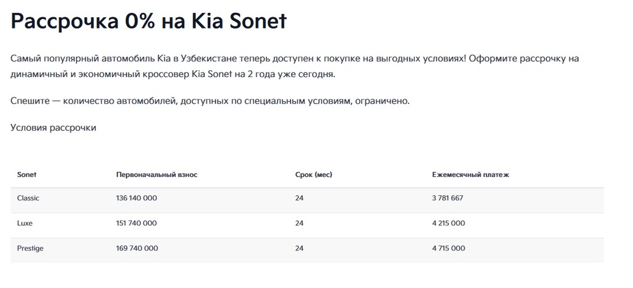Click the Первоначальный взнос column header
Viewport: 633px width, 288px height.
pos(156,175)
